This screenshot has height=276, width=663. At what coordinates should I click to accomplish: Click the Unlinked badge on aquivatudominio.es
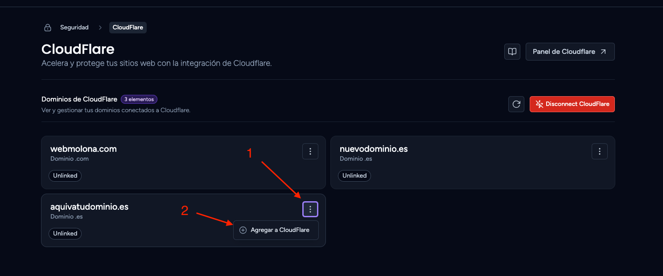(x=65, y=234)
